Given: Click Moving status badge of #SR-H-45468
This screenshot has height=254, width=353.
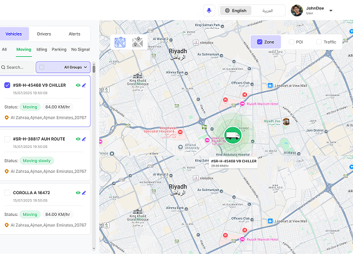Looking at the screenshot, I should pos(30,107).
